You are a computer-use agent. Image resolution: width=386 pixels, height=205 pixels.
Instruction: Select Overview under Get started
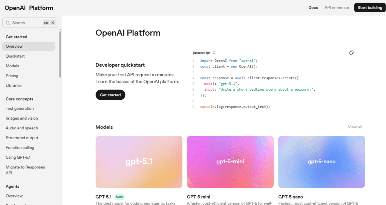coord(29,46)
